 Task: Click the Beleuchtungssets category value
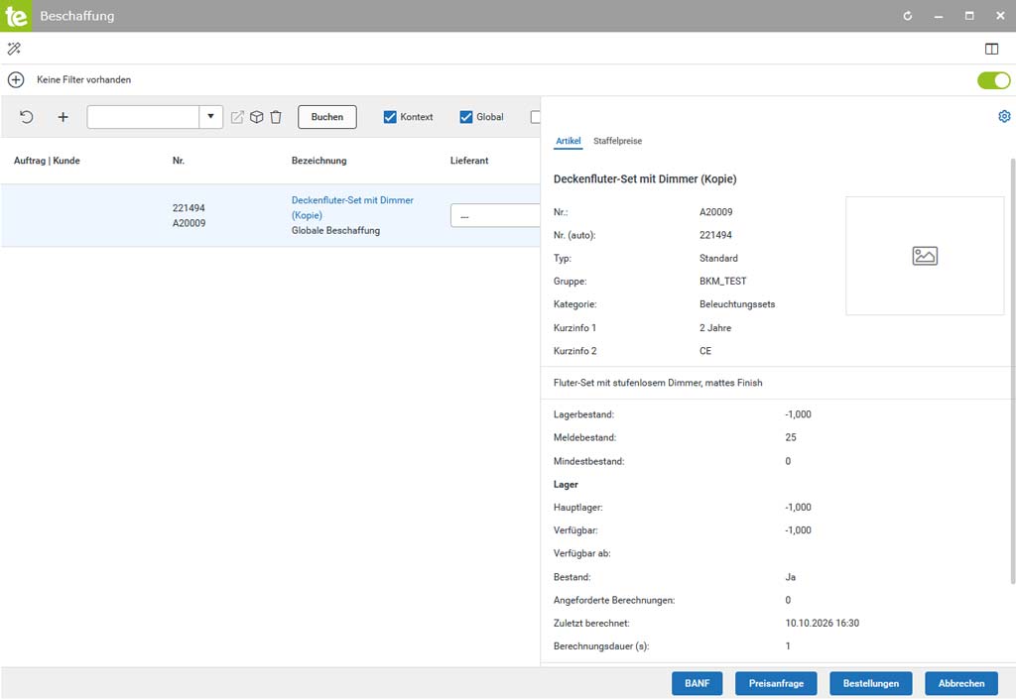click(737, 304)
